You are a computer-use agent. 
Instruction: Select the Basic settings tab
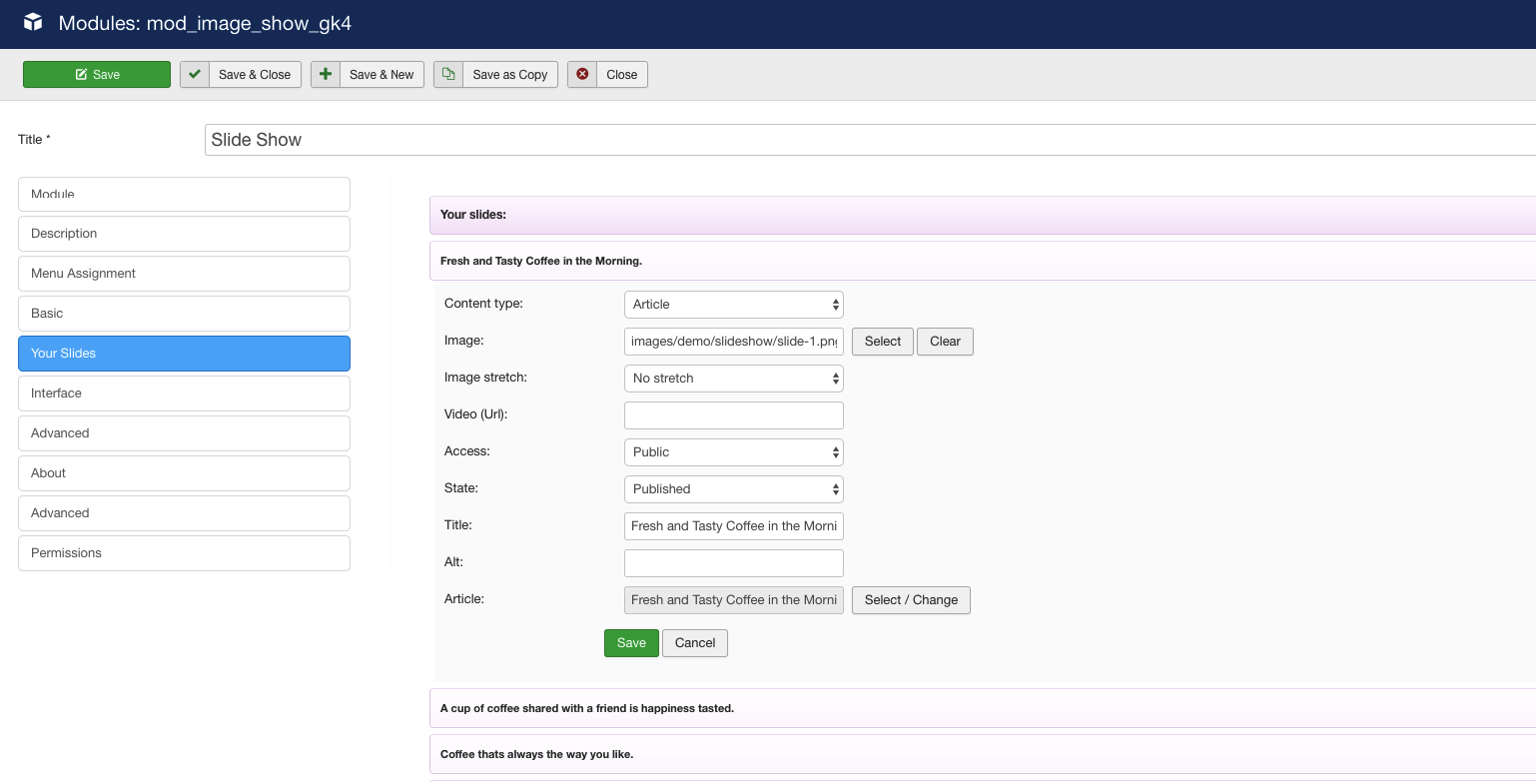tap(184, 314)
